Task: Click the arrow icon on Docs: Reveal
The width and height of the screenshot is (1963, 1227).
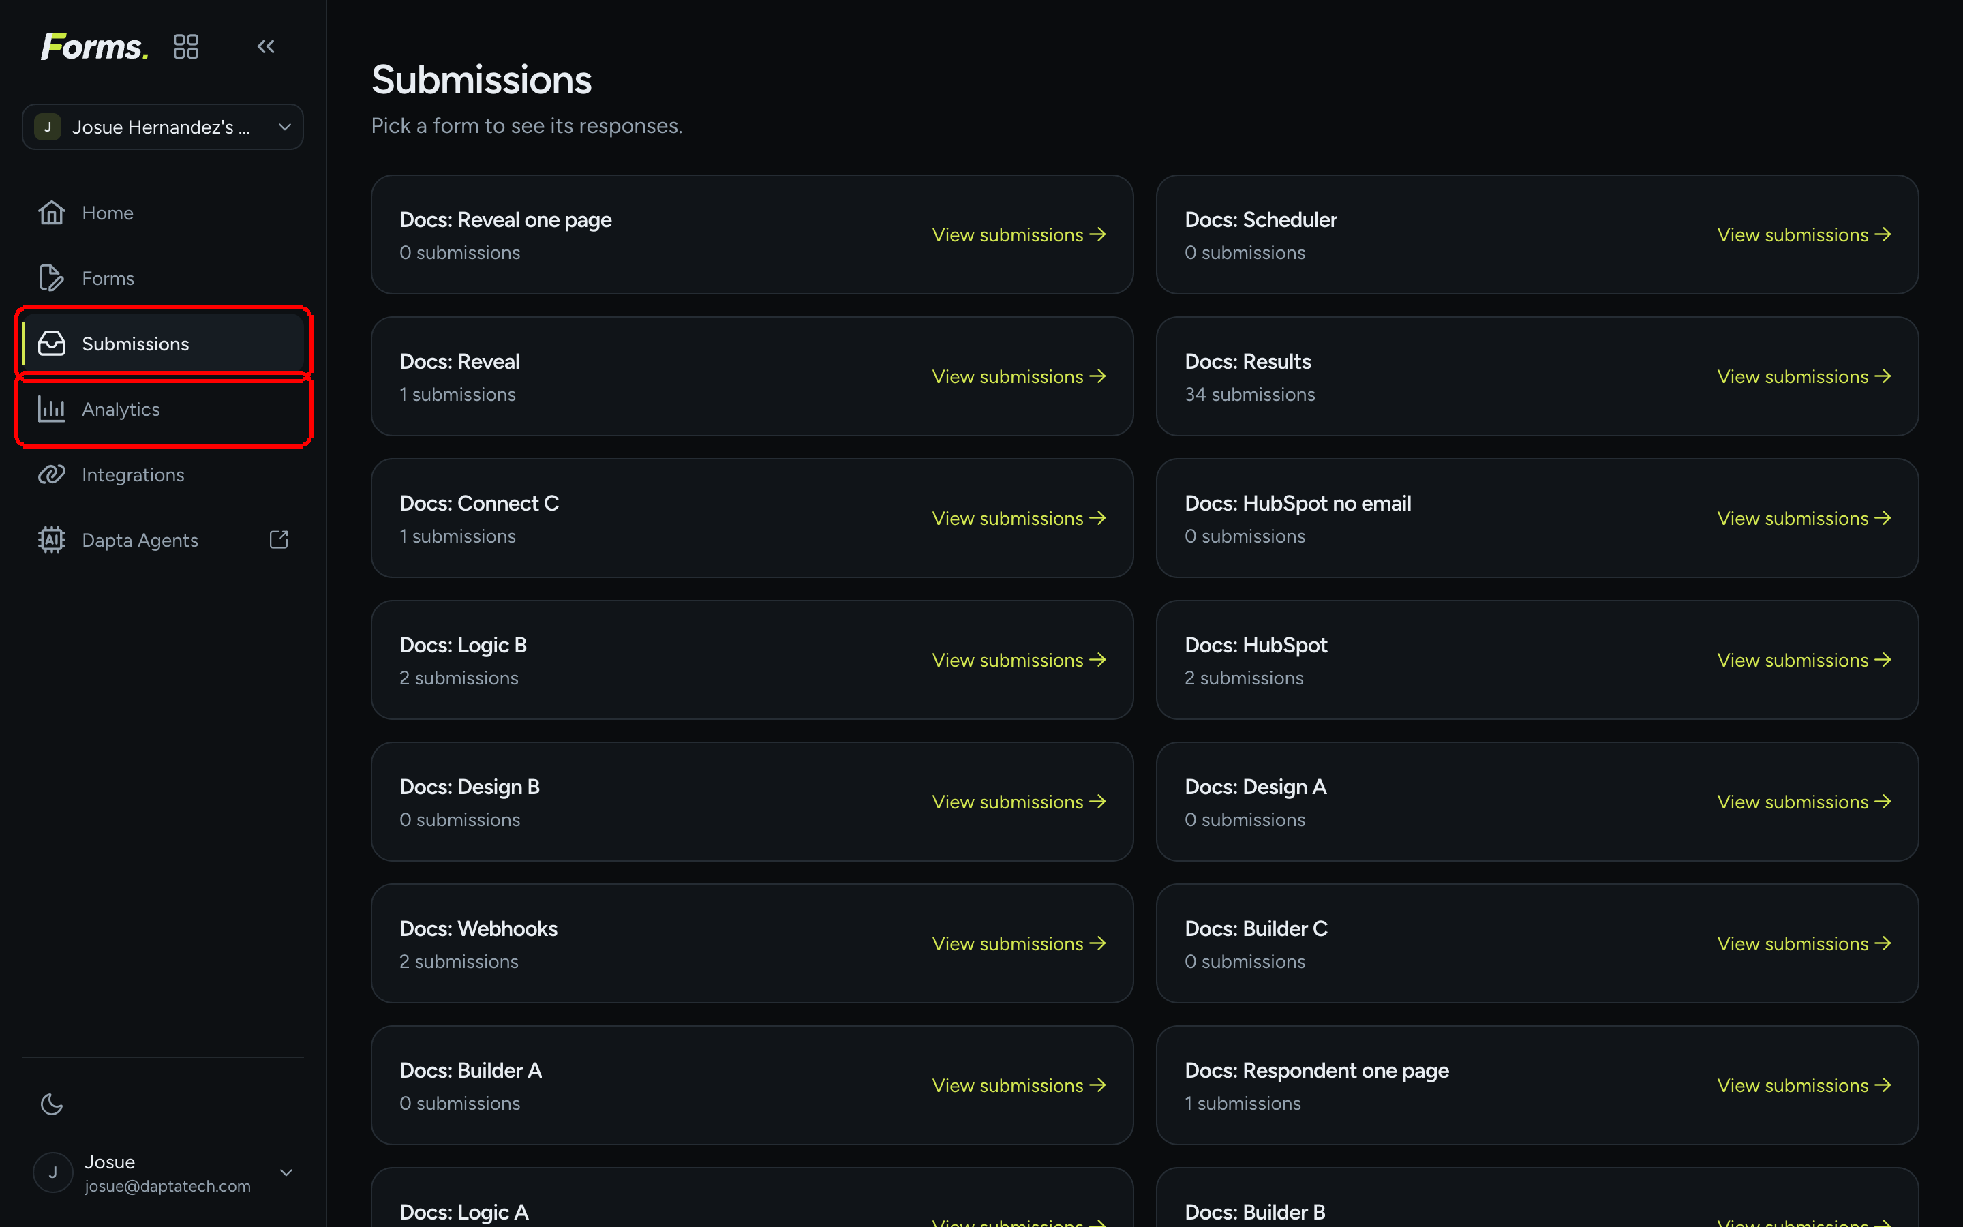Action: (1097, 376)
